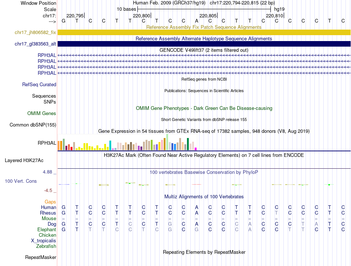The image size is (351, 266).
Task: Click 'Reference Assembly Fix Patch Sequence Alignments' title
Action: pos(204,27)
